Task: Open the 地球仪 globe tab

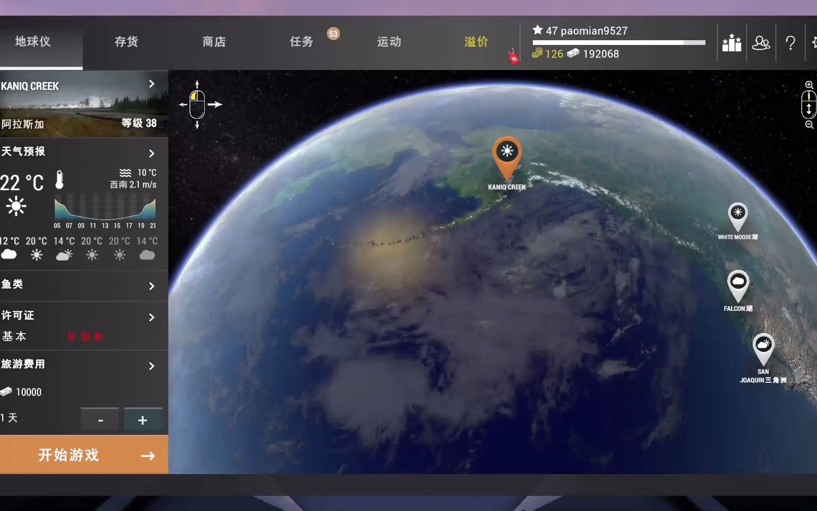Action: (x=33, y=42)
